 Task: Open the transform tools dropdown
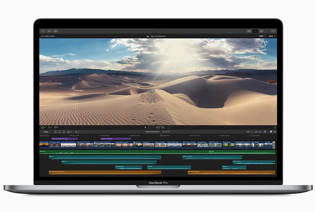tap(50, 127)
